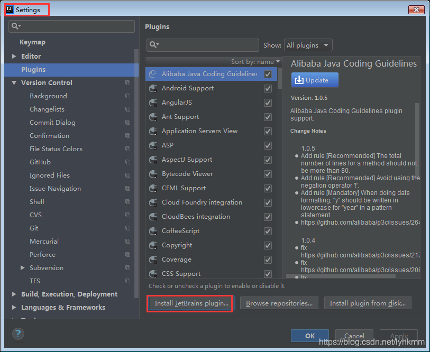Click the CSS Support plugin icon
Image resolution: width=430 pixels, height=352 pixels.
click(x=153, y=274)
